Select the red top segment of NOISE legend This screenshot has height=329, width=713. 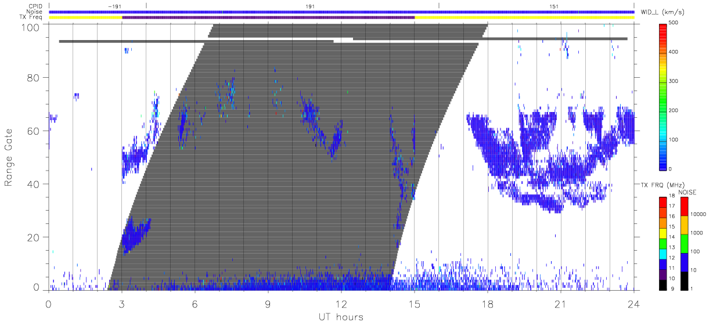pos(683,206)
